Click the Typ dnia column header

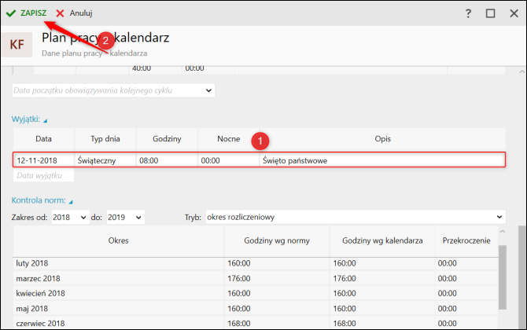[x=105, y=139]
